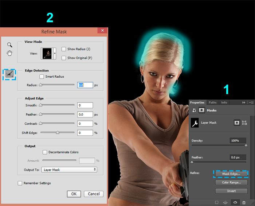255x206 pixels.
Task: Click the Density slider handle in Properties
Action: tap(246, 145)
